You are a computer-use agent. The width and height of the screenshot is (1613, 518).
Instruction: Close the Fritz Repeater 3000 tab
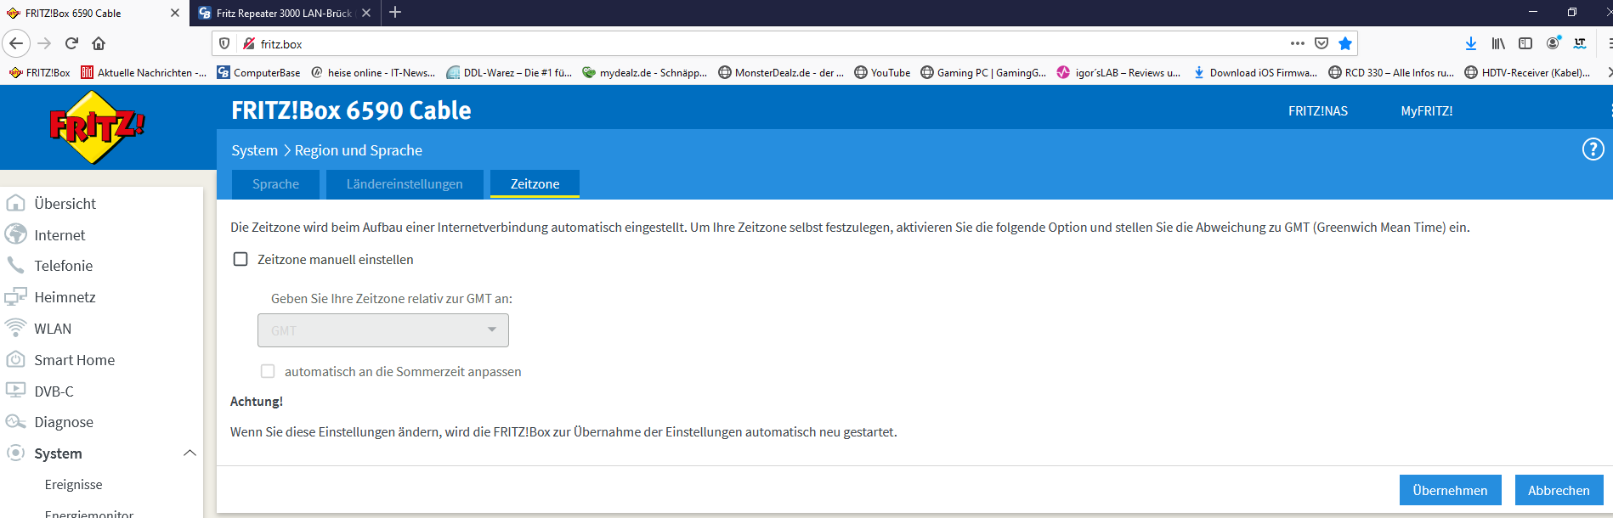tap(366, 13)
